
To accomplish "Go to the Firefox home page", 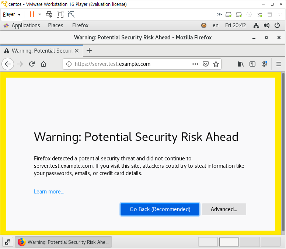I will tap(43, 64).
